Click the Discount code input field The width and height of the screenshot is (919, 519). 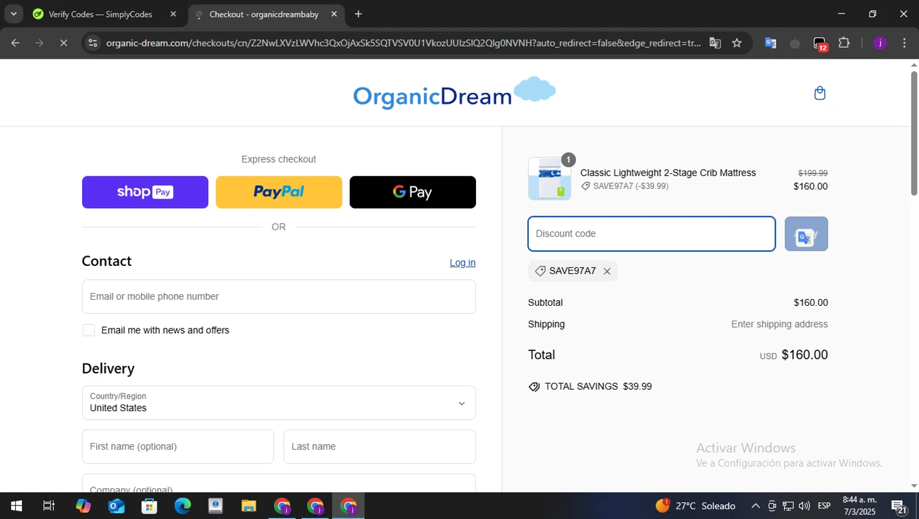click(x=652, y=234)
